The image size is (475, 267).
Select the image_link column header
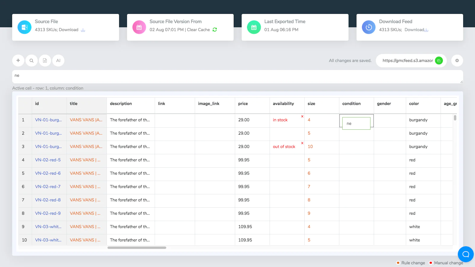[x=215, y=105]
